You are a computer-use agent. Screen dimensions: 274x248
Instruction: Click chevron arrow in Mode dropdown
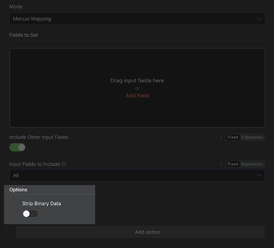tap(259, 19)
